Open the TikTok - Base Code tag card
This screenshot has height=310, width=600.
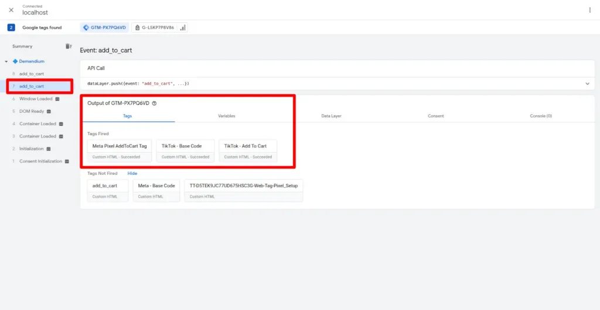click(186, 151)
